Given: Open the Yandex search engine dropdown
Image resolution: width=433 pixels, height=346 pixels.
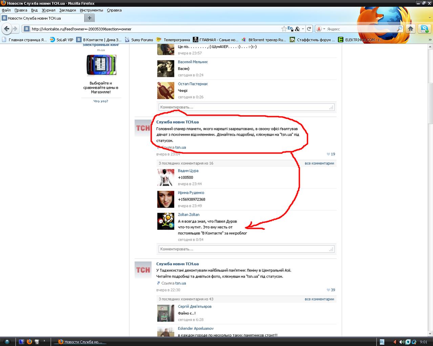Looking at the screenshot, I should click(324, 29).
